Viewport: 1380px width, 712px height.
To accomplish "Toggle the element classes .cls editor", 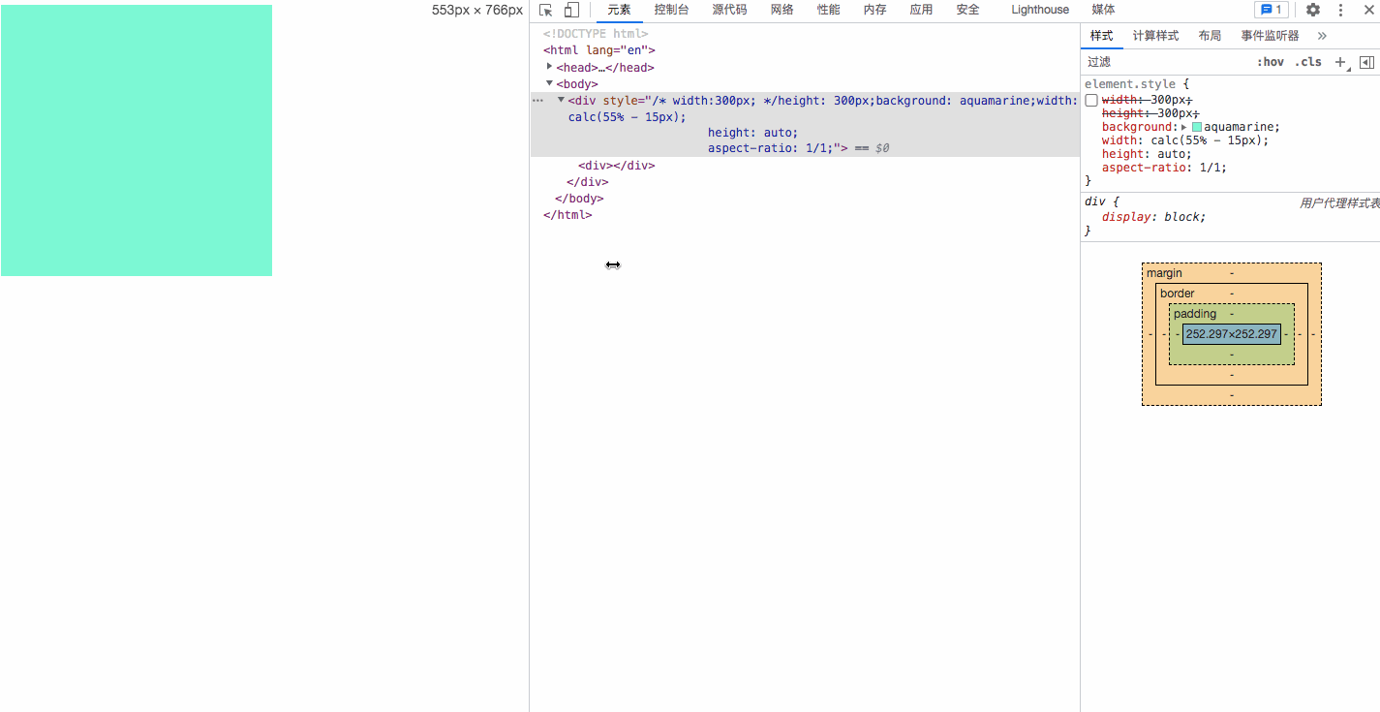I will click(1307, 61).
